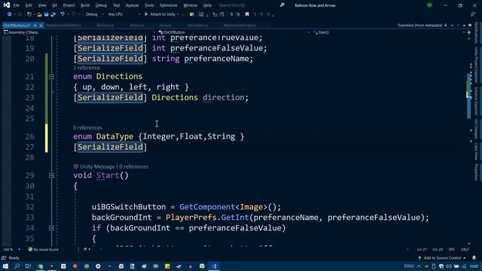
Task: Open the Help menu
Action: click(208, 5)
